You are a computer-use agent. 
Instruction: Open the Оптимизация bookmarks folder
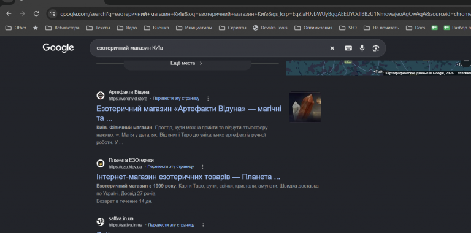[x=313, y=28]
